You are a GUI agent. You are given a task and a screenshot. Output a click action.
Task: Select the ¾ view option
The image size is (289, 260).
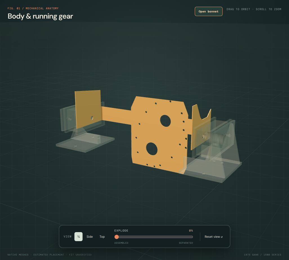point(79,237)
